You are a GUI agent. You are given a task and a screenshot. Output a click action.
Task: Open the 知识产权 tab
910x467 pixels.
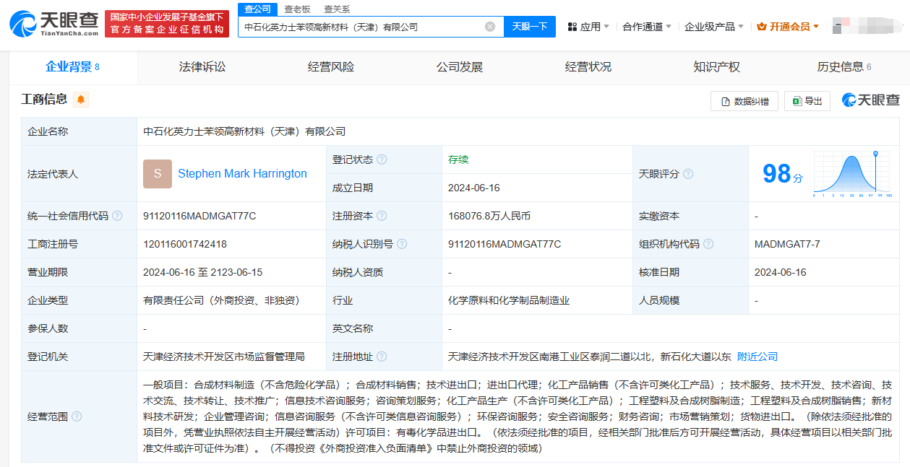pyautogui.click(x=717, y=67)
